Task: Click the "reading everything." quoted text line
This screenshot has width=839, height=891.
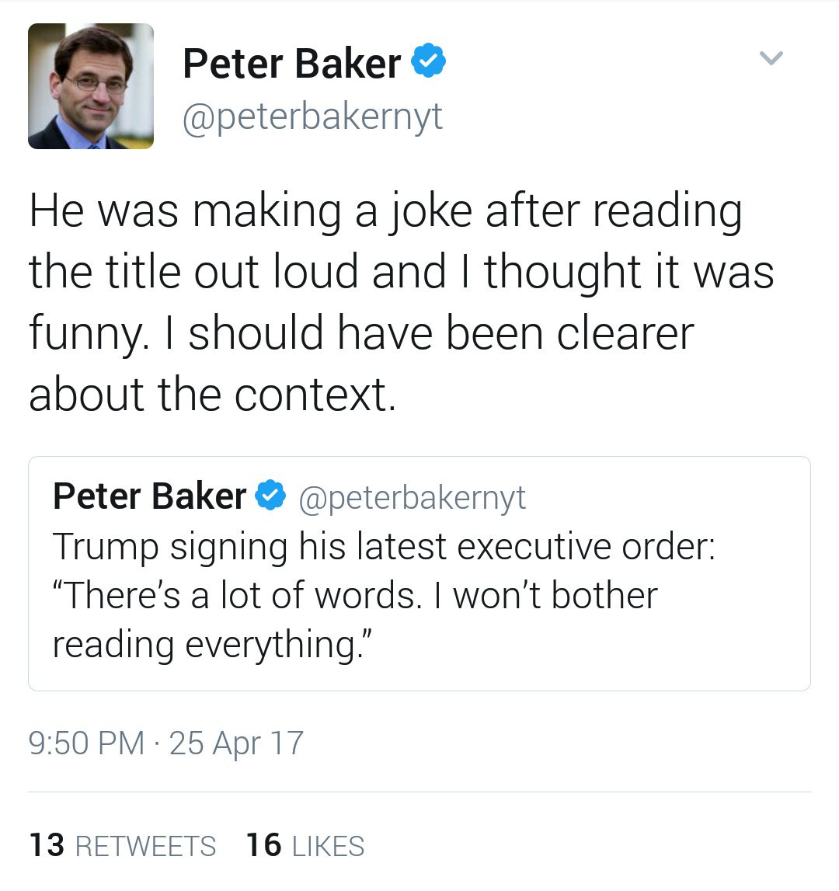Action: [210, 644]
